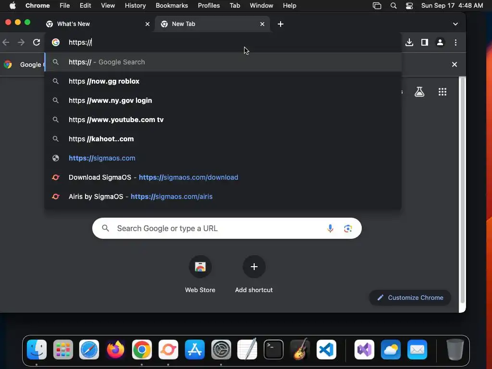Open Chrome three-dot menu
The height and width of the screenshot is (369, 492).
point(455,42)
